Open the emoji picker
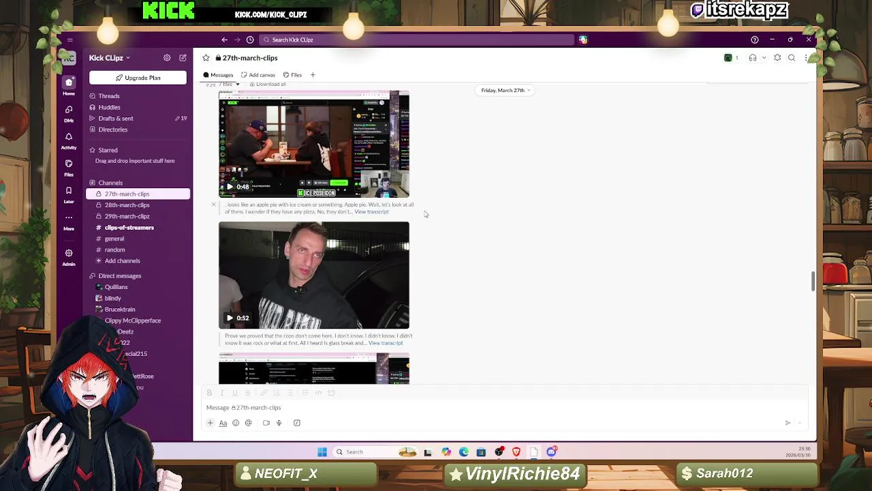The height and width of the screenshot is (491, 872). pyautogui.click(x=236, y=423)
